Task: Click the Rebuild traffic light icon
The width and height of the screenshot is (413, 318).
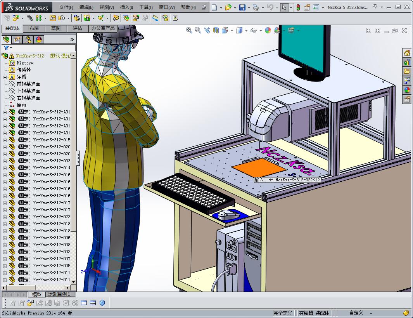Action: pos(298,7)
